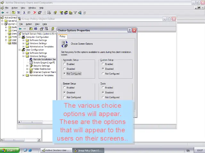Select Custom Setup Enabled radio button
The height and width of the screenshot is (153, 205).
tap(103, 64)
